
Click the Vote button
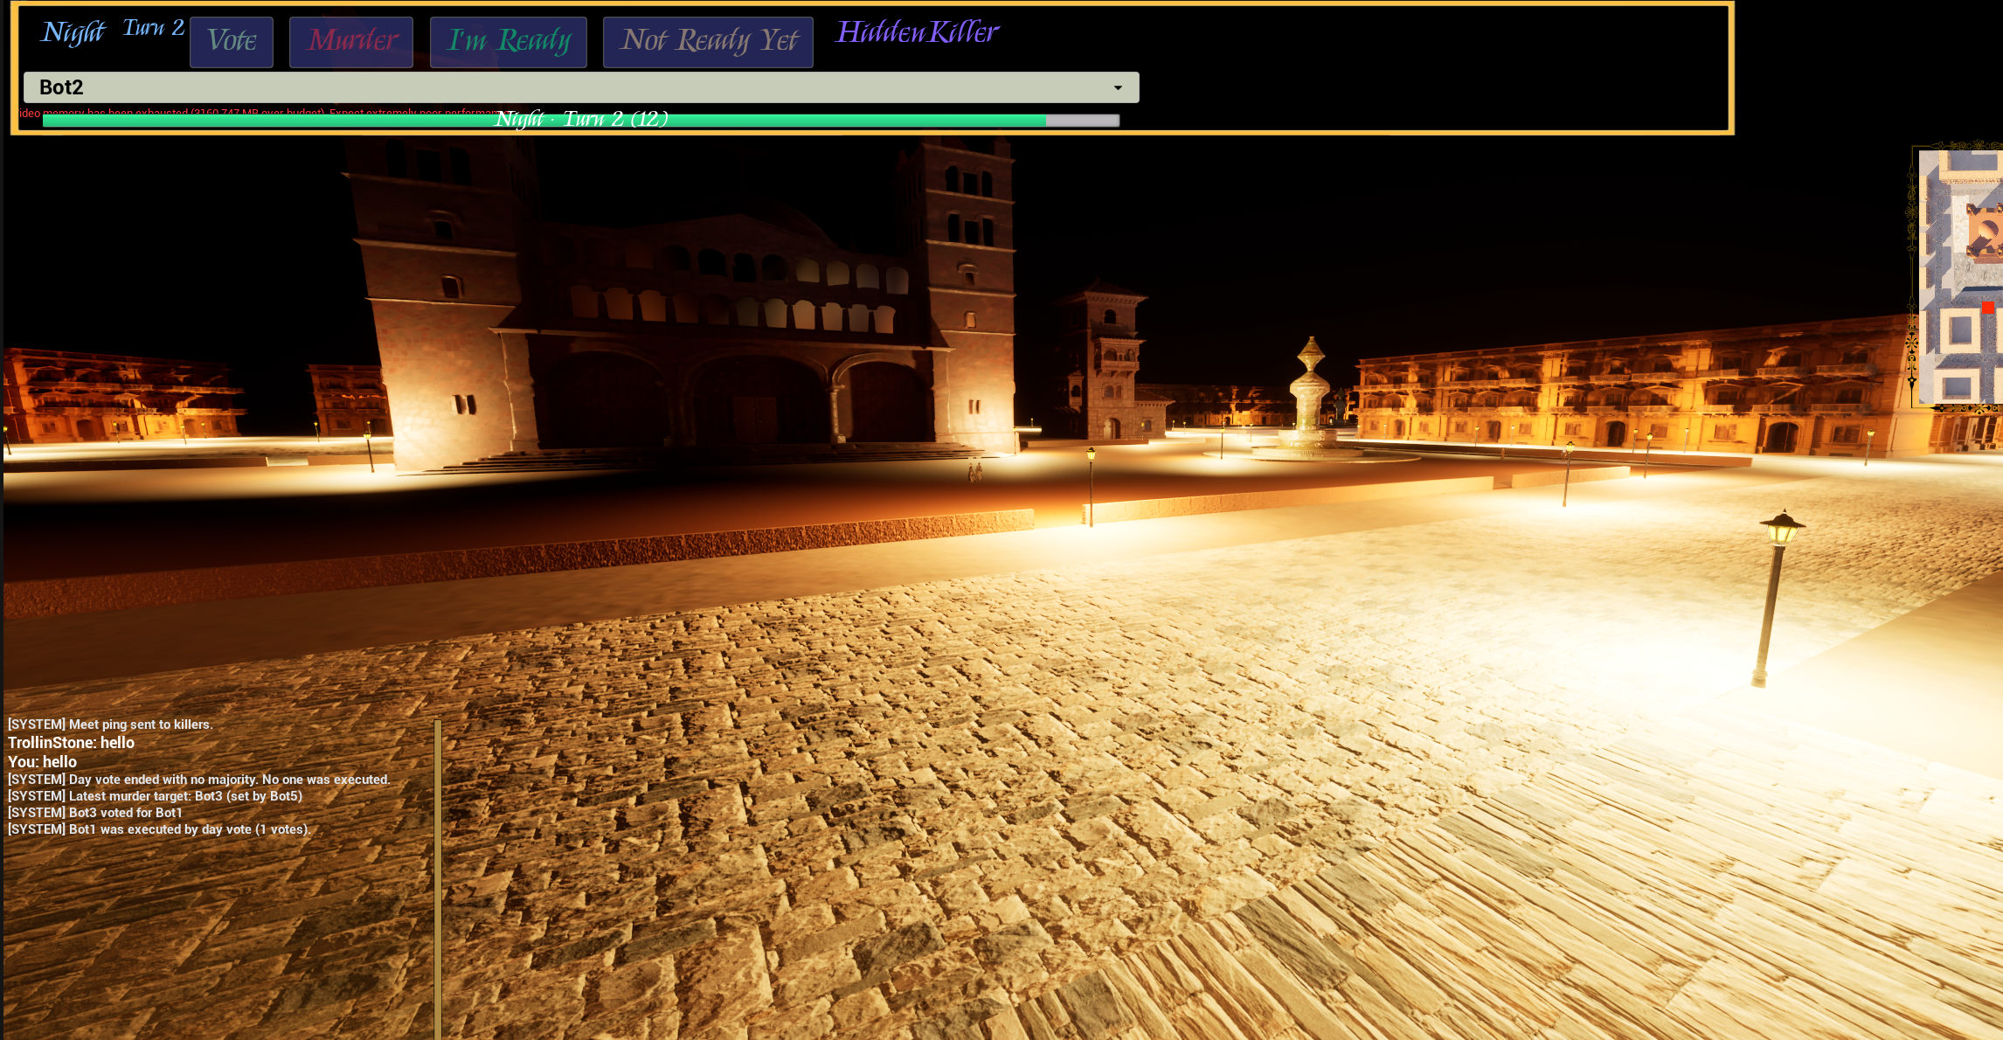pos(232,41)
